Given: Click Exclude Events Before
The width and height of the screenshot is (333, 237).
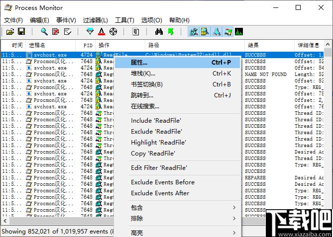Looking at the screenshot, I should pos(162,182).
